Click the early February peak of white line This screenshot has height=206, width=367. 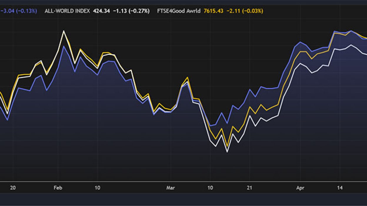coord(64,31)
